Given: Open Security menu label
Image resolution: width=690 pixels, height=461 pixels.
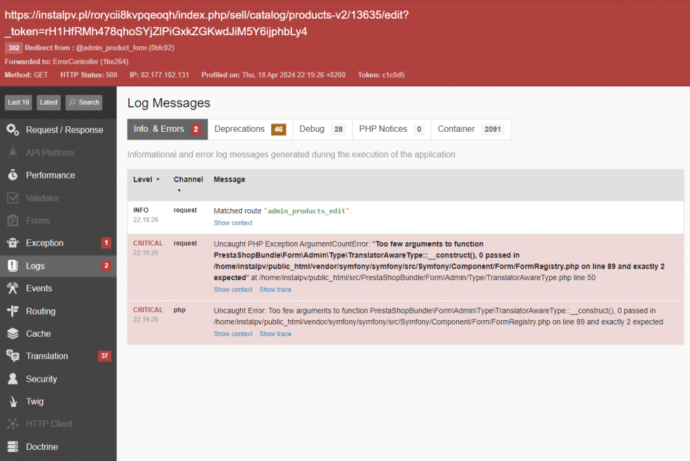Looking at the screenshot, I should click(41, 379).
